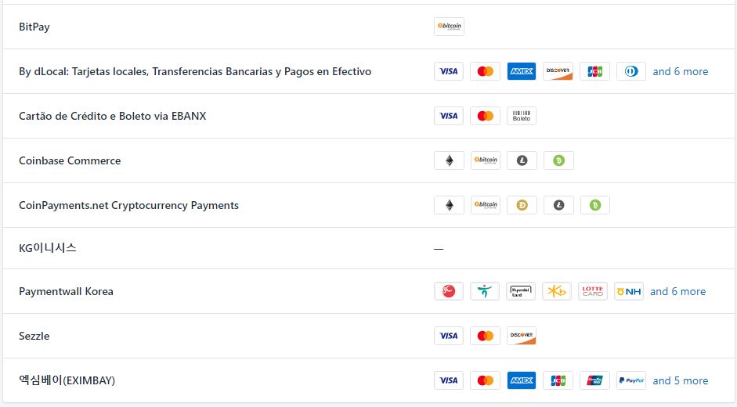Click the Litecoin icon in the Coinbase Commerce row

click(522, 160)
